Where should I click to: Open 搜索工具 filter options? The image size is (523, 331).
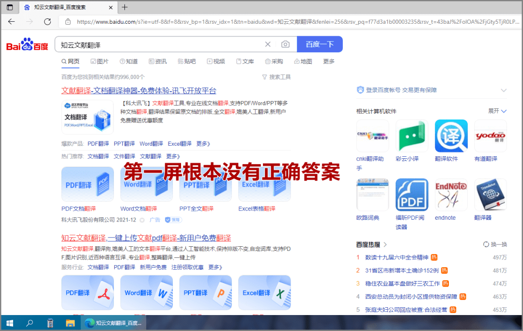tap(276, 77)
